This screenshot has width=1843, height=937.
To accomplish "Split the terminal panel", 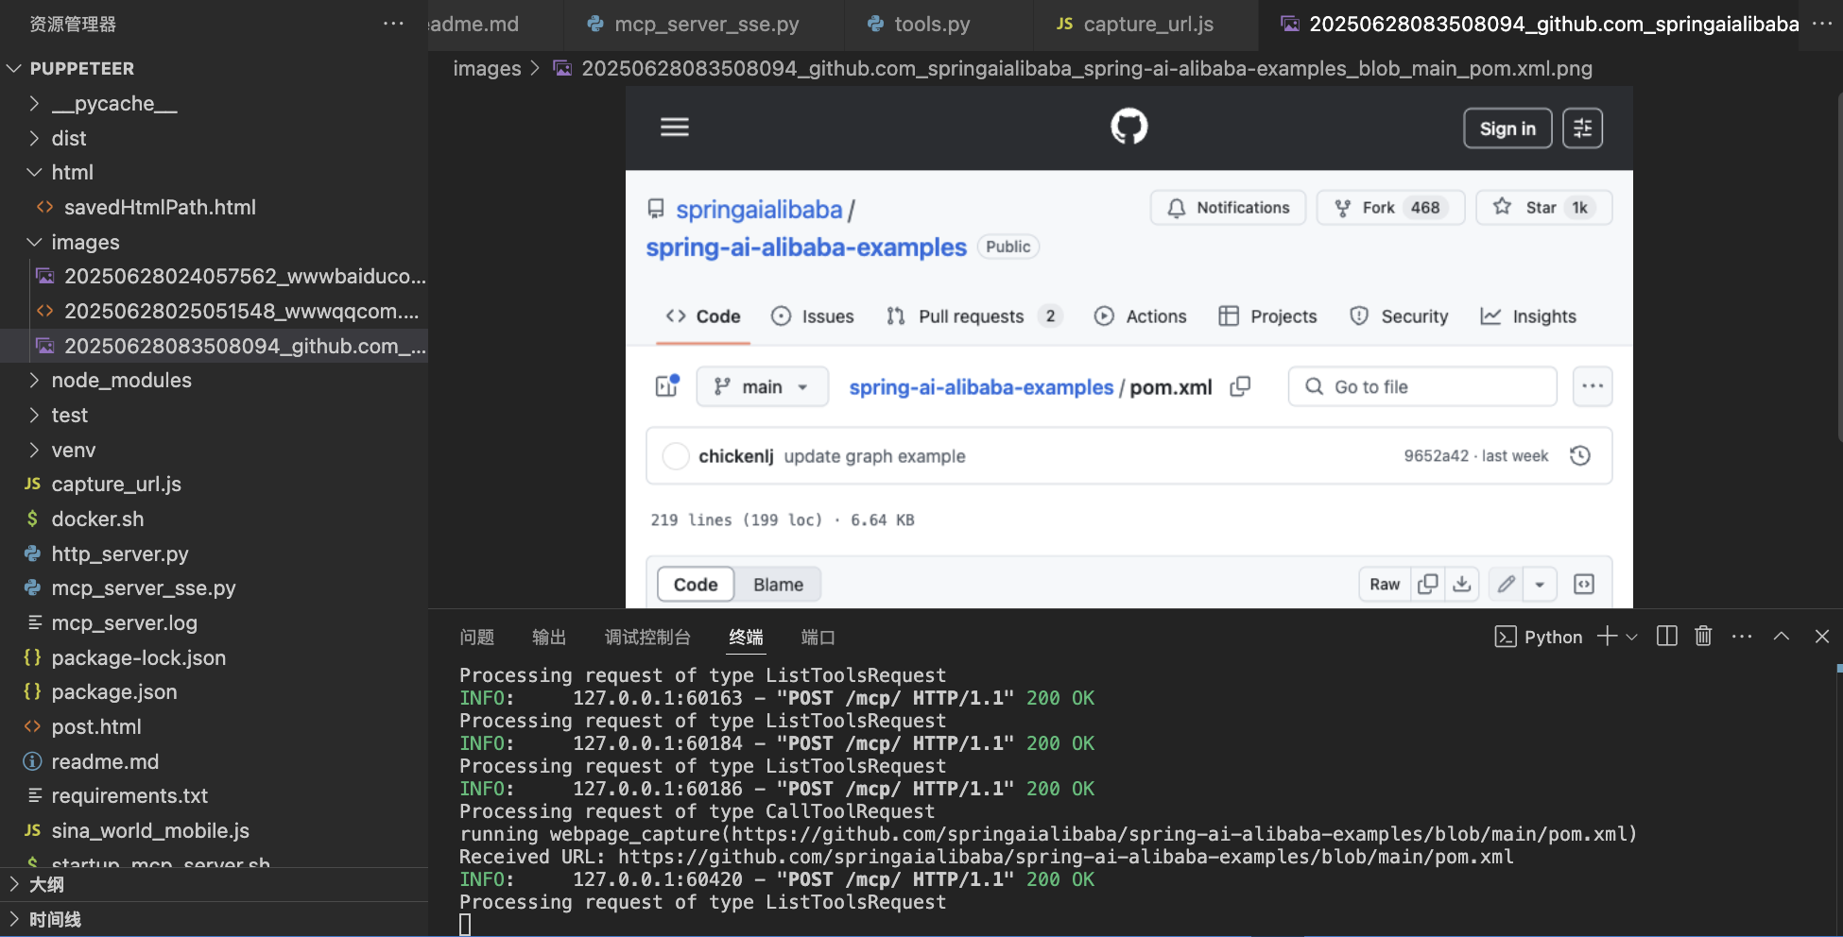I will coord(1667,637).
